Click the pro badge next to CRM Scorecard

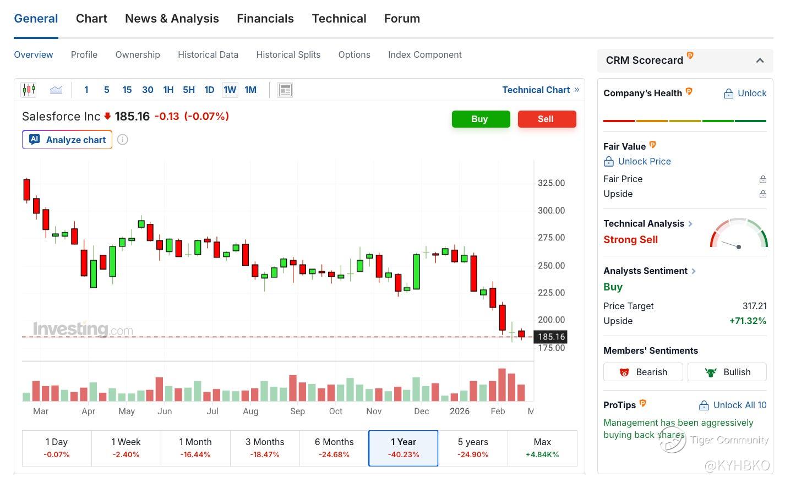[x=690, y=56]
